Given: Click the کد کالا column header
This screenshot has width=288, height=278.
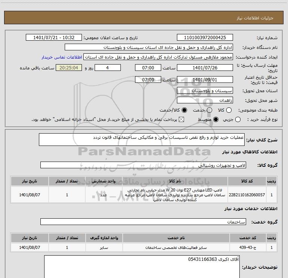Looking at the screenshot, I should click(247, 181).
